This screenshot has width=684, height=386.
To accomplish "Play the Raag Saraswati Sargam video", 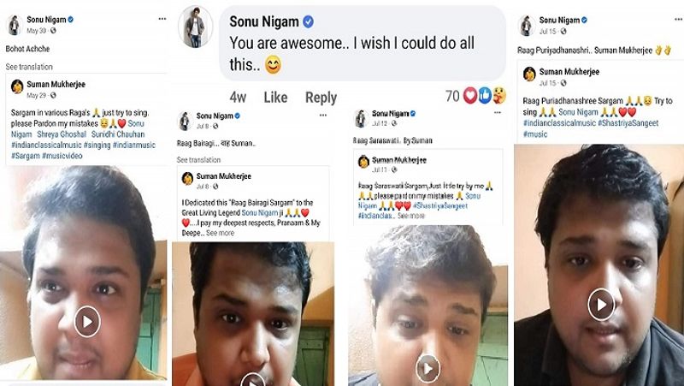I will [427, 366].
